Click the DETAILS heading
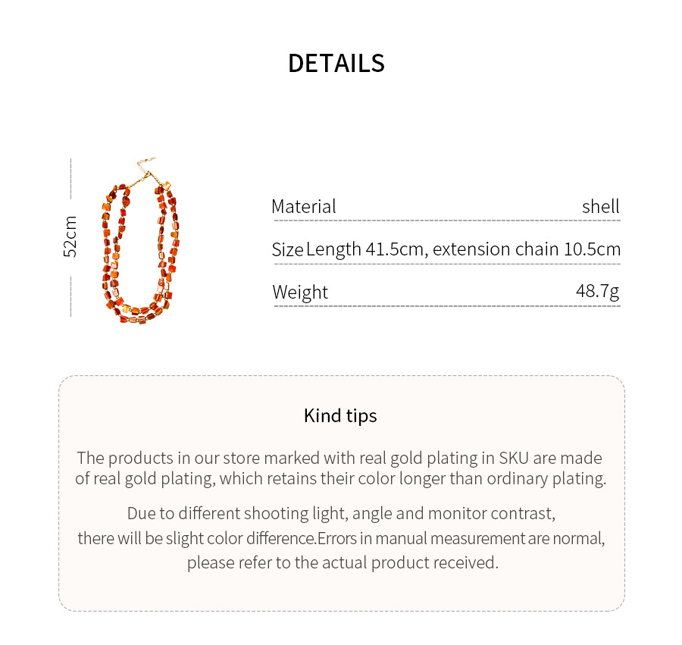The image size is (682, 645). (336, 63)
